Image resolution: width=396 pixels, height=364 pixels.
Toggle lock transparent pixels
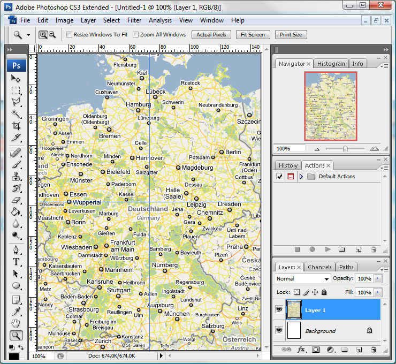(297, 292)
